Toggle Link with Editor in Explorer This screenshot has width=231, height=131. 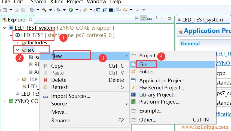143,18
